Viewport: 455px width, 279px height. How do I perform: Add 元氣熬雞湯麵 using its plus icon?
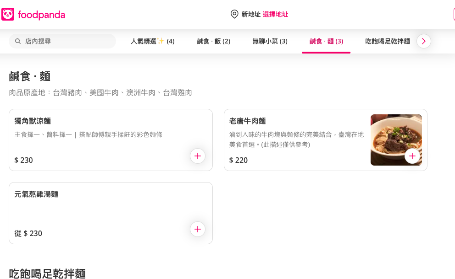pyautogui.click(x=198, y=229)
